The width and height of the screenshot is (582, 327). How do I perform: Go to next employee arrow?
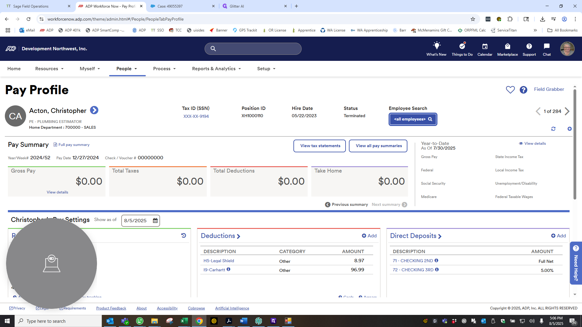click(x=567, y=111)
